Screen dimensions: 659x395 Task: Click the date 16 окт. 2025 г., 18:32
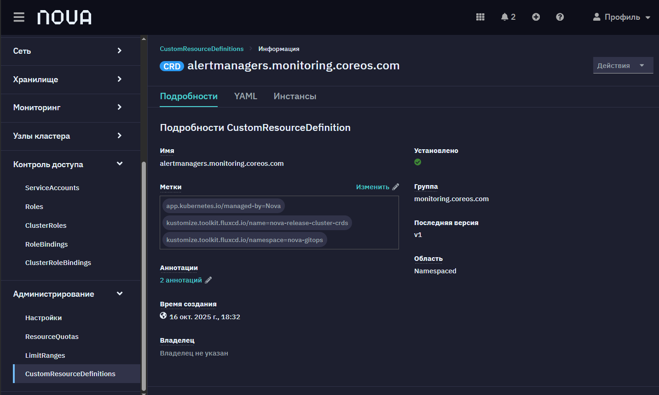(x=205, y=317)
